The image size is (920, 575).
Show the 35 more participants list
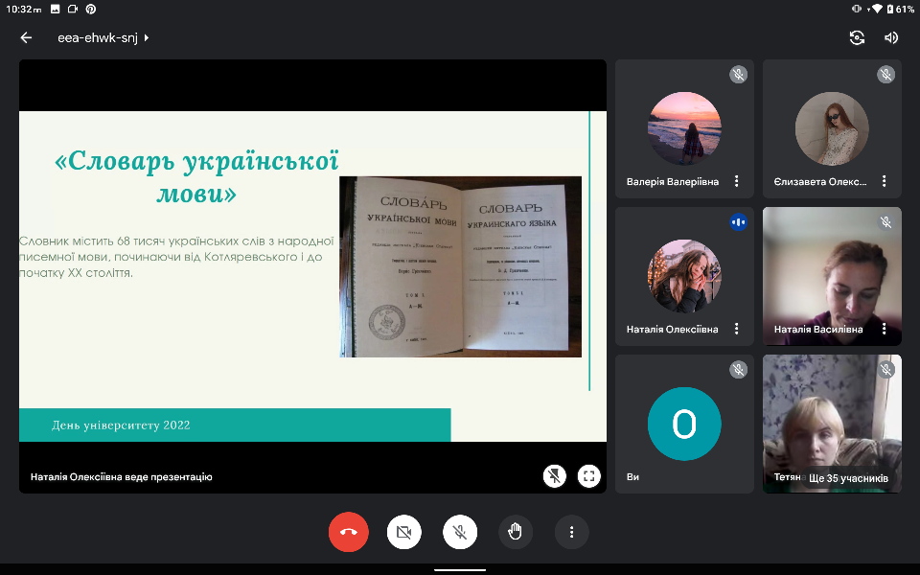coord(847,477)
